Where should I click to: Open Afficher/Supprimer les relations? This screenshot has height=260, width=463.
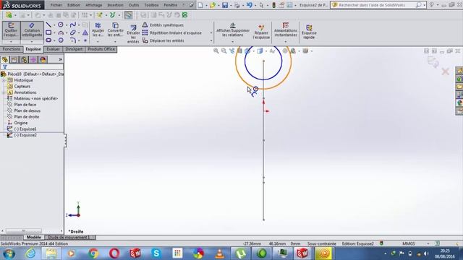click(233, 30)
